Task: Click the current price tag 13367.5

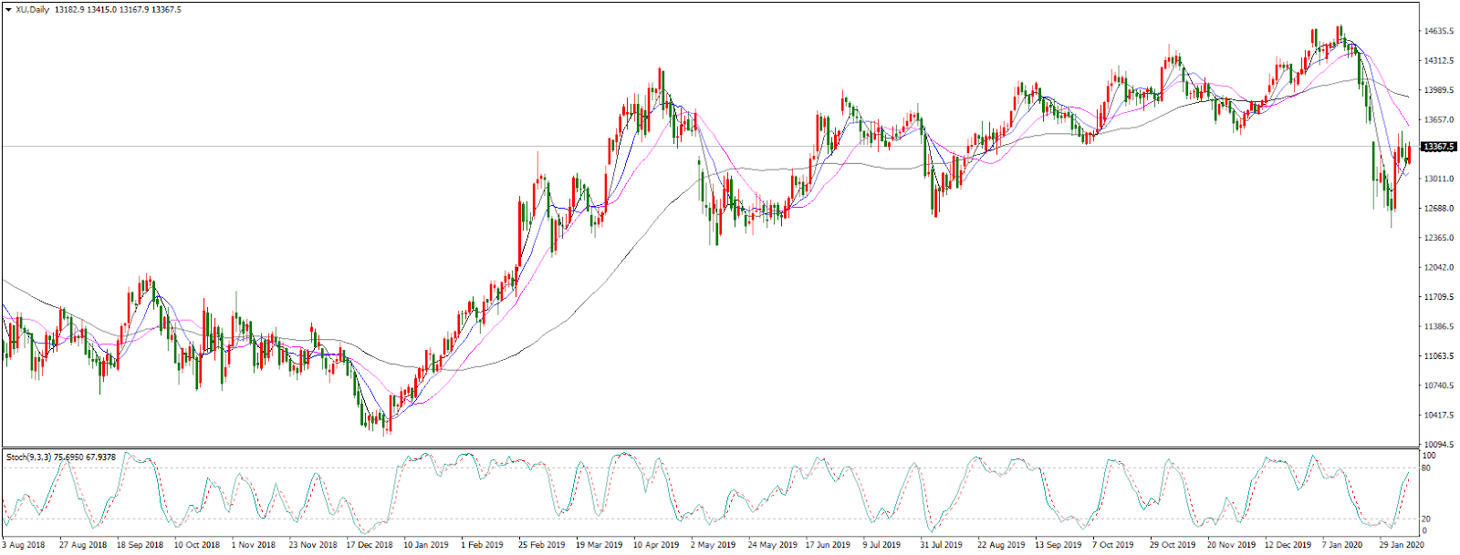Action: 1439,147
